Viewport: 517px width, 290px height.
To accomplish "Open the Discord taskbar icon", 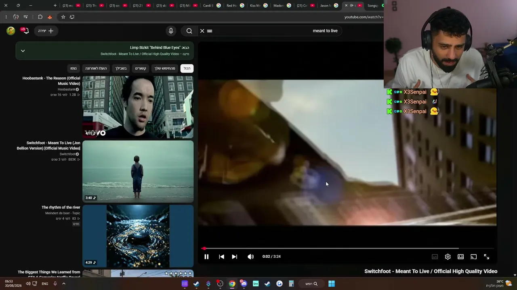I will coord(244,284).
